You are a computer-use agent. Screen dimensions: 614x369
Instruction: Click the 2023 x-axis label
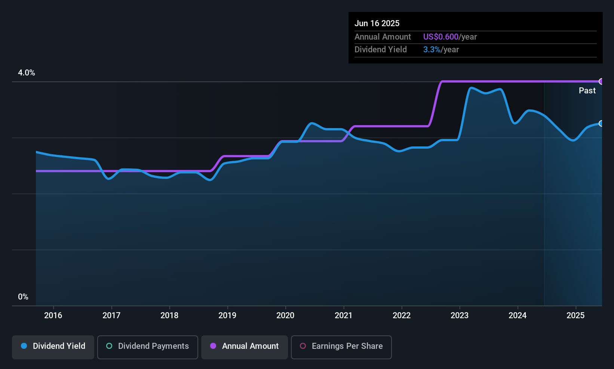(460, 315)
